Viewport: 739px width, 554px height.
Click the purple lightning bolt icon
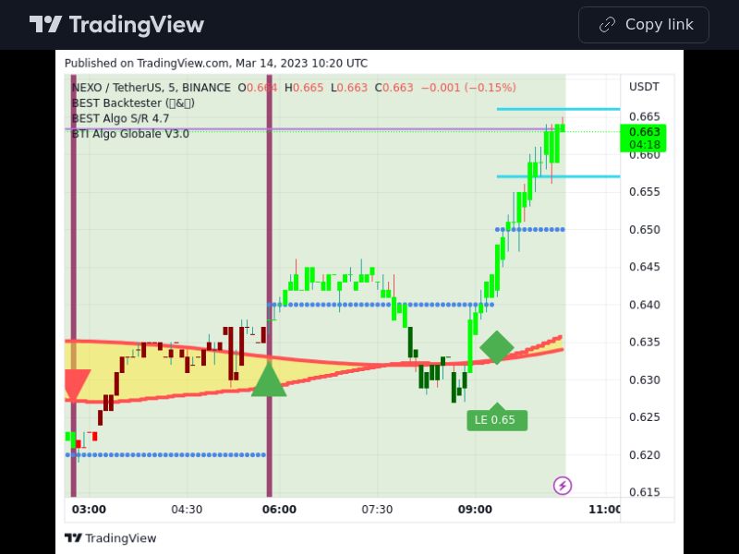pyautogui.click(x=563, y=486)
